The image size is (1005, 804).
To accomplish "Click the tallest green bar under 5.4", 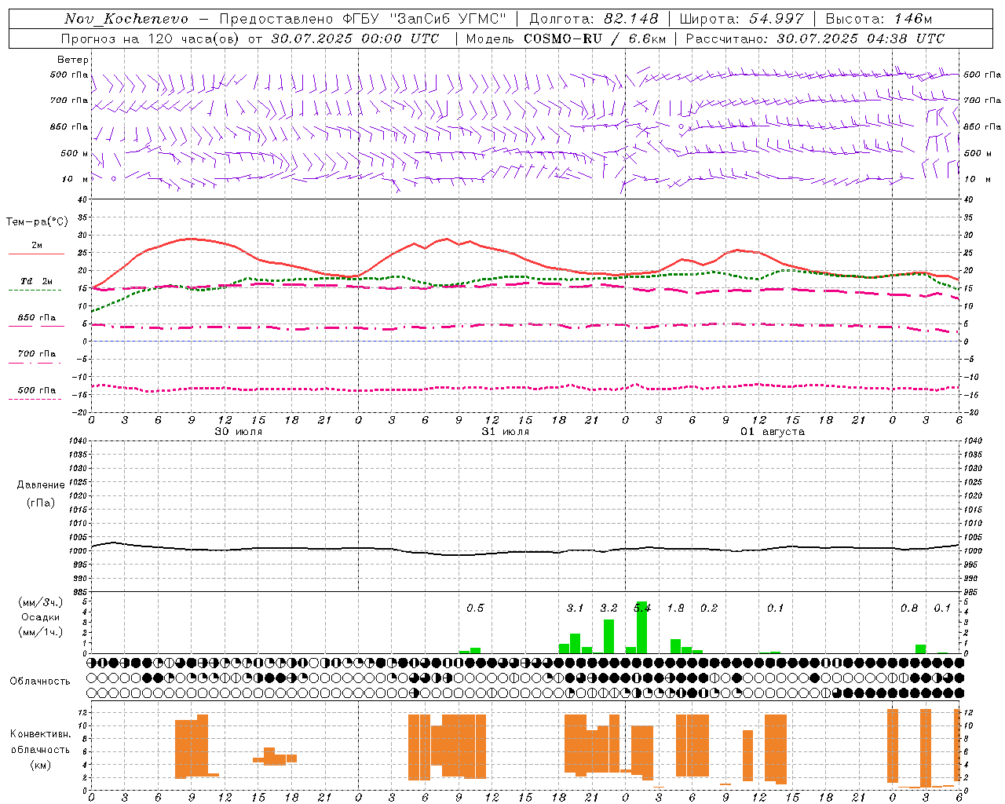I will pyautogui.click(x=642, y=627).
